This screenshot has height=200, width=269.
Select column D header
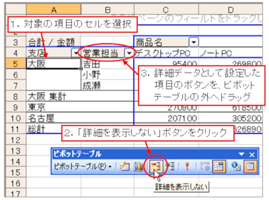pyautogui.click(x=231, y=10)
